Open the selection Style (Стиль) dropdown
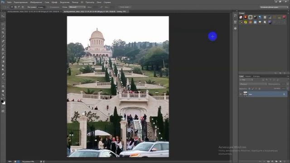The image size is (290, 163). pyautogui.click(x=77, y=7)
